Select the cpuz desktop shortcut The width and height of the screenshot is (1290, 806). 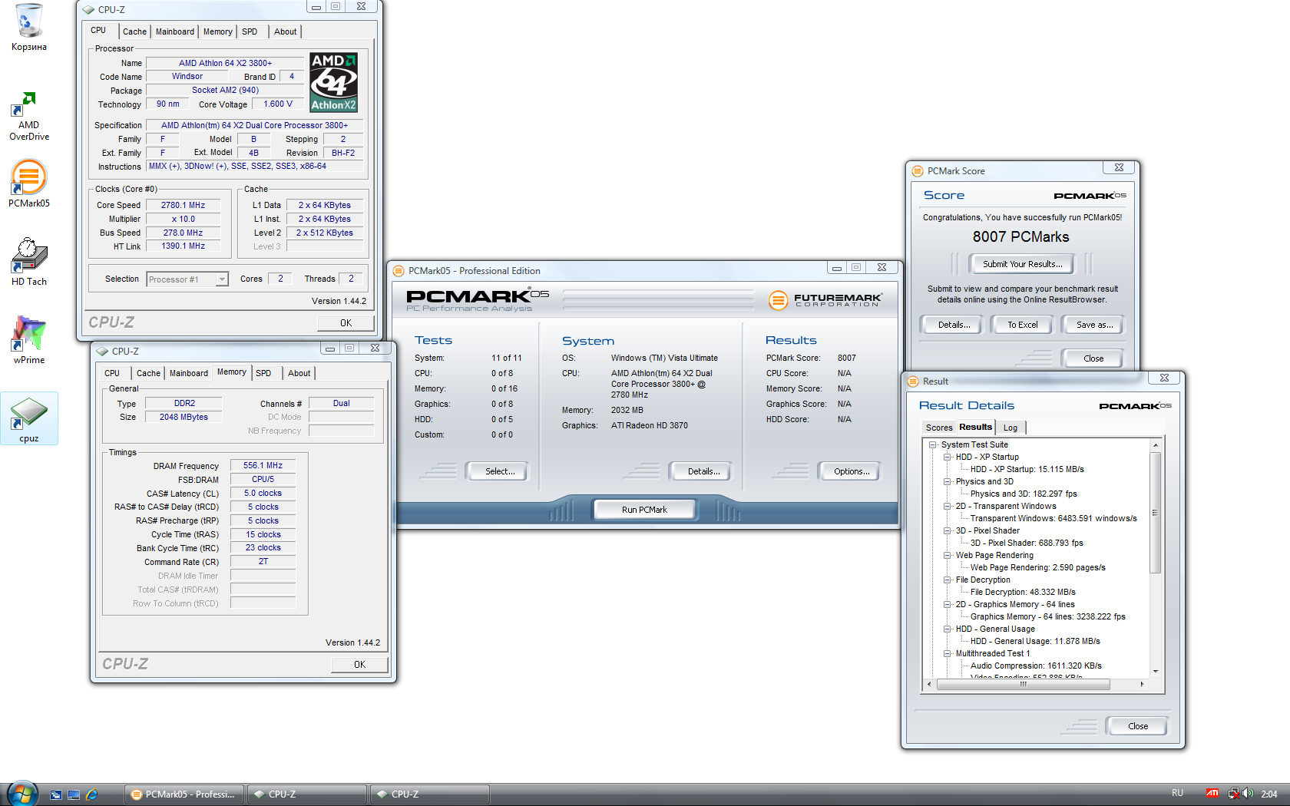[x=28, y=418]
